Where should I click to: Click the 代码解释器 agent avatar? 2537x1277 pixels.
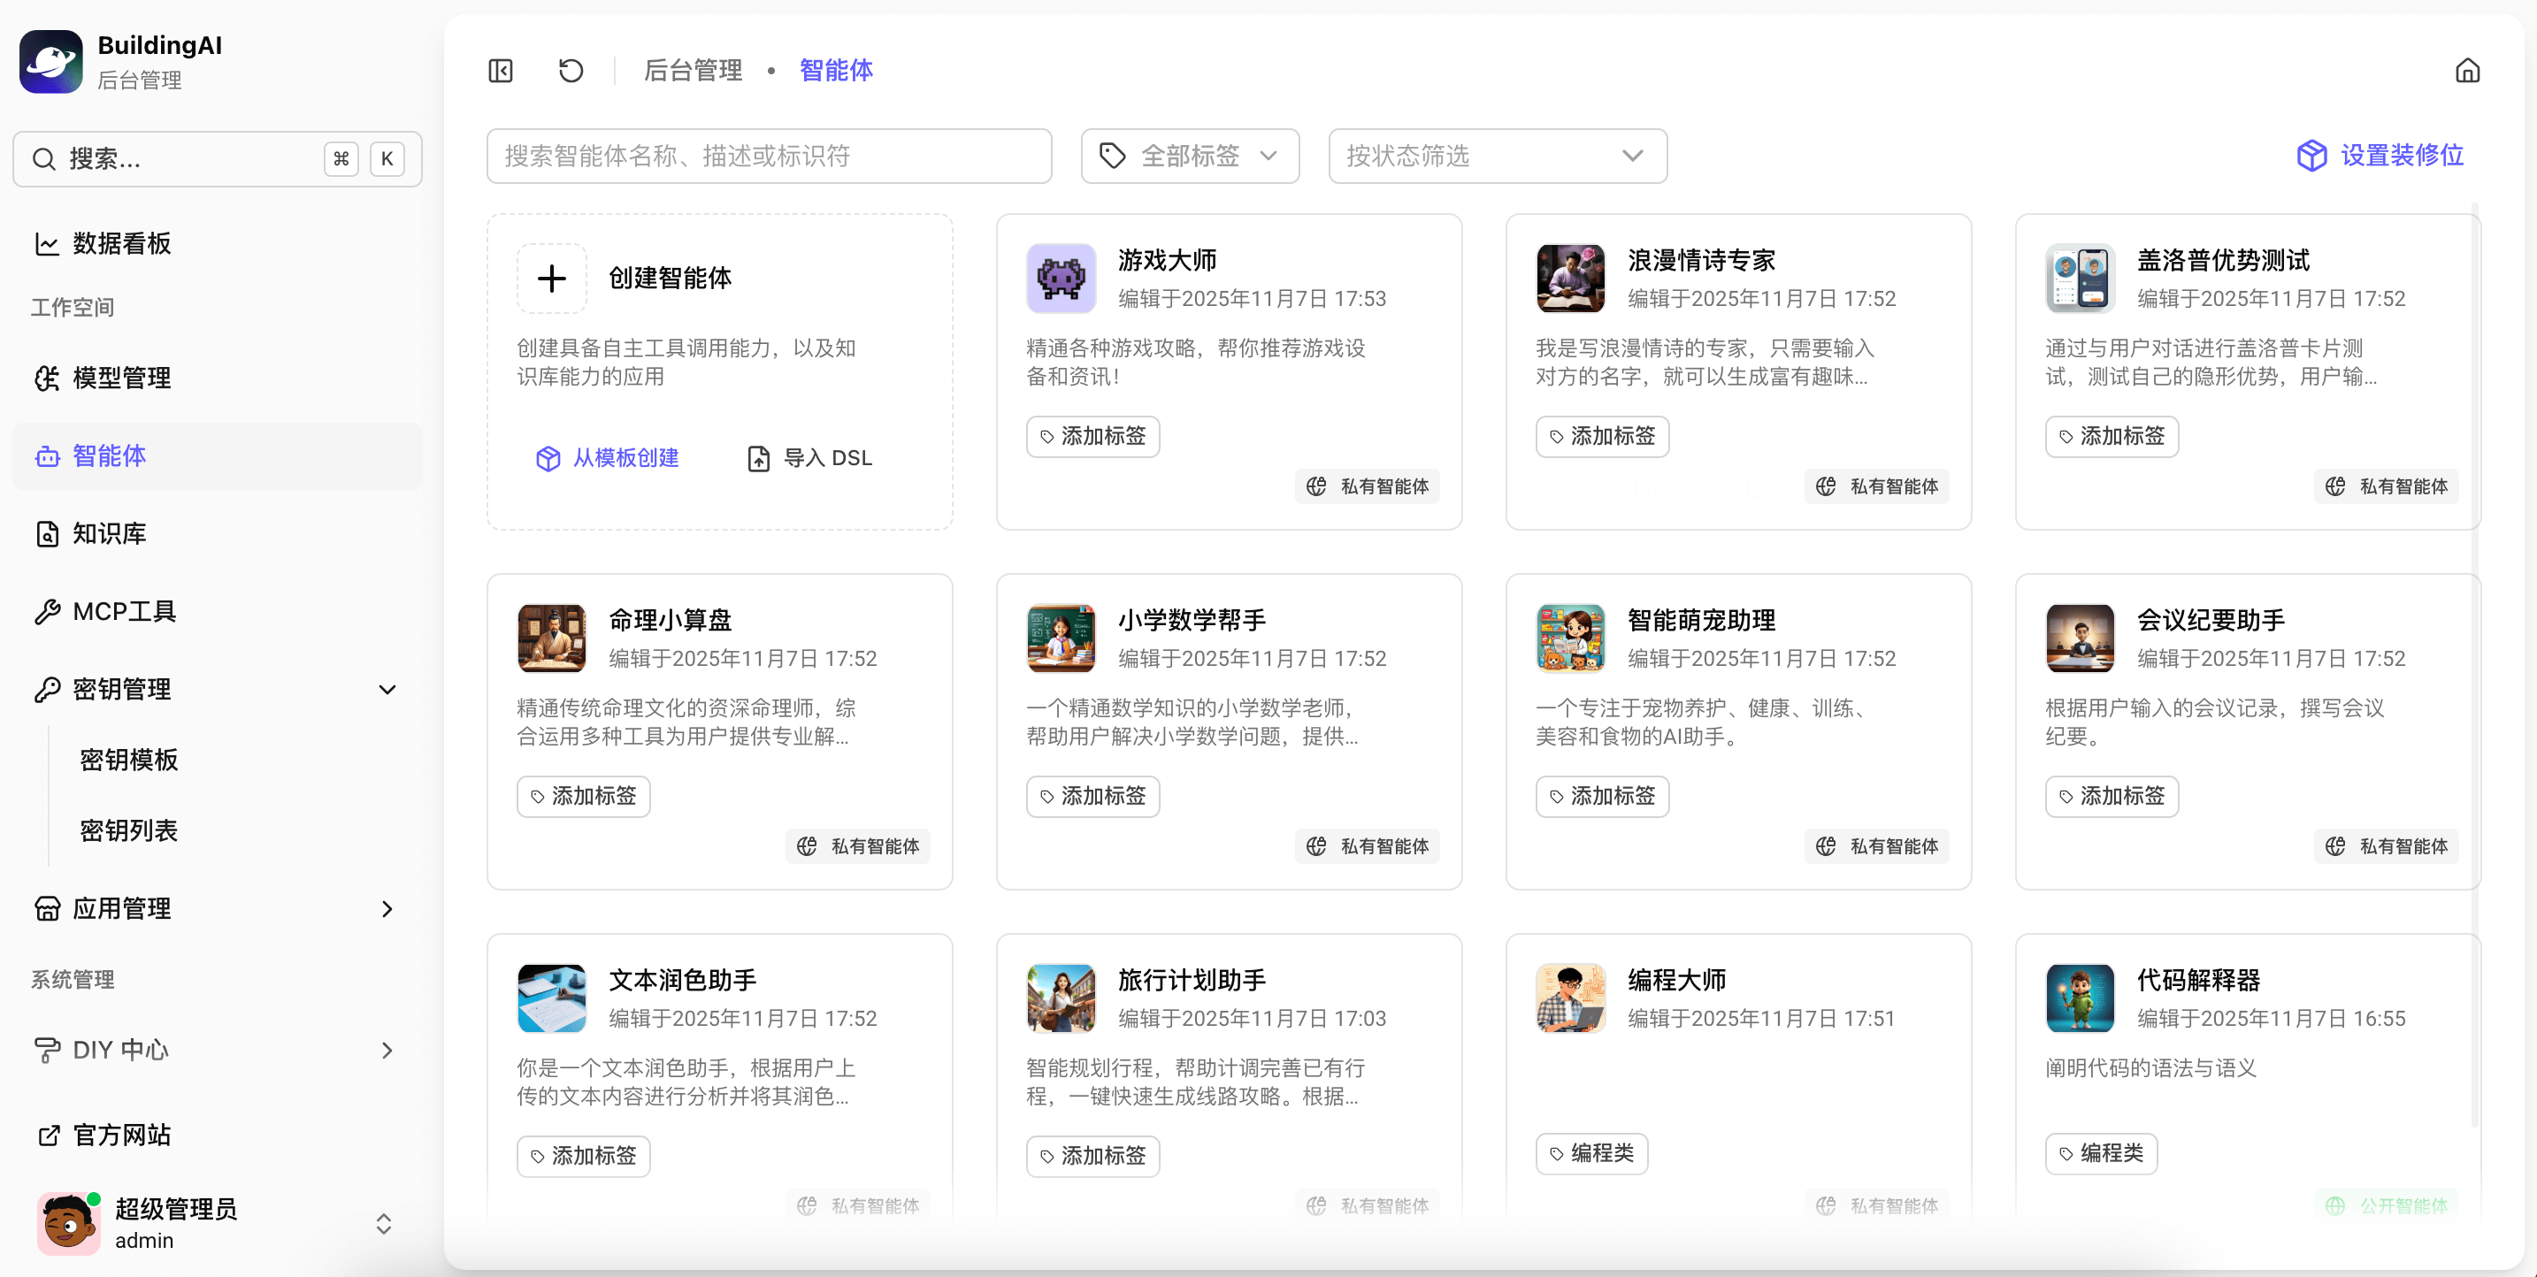2079,998
